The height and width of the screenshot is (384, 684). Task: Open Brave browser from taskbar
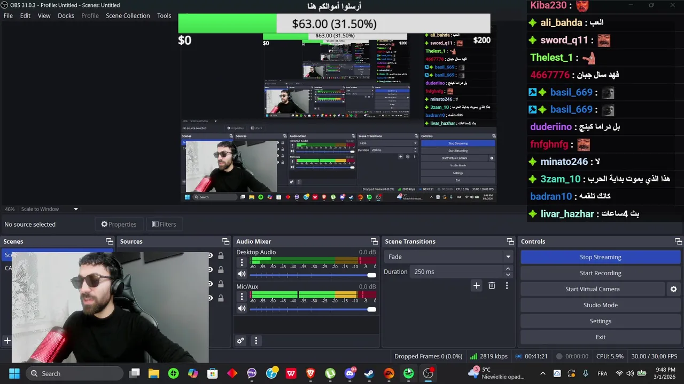pyautogui.click(x=310, y=373)
